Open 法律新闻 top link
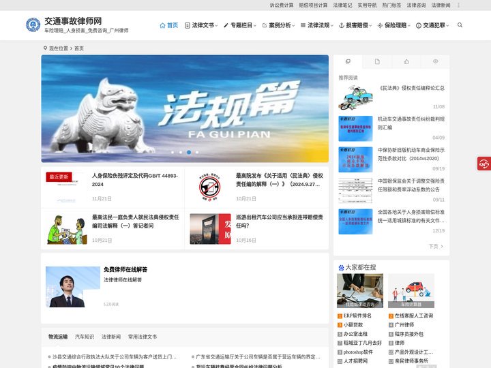This screenshot has width=491, height=368. pyautogui.click(x=441, y=5)
